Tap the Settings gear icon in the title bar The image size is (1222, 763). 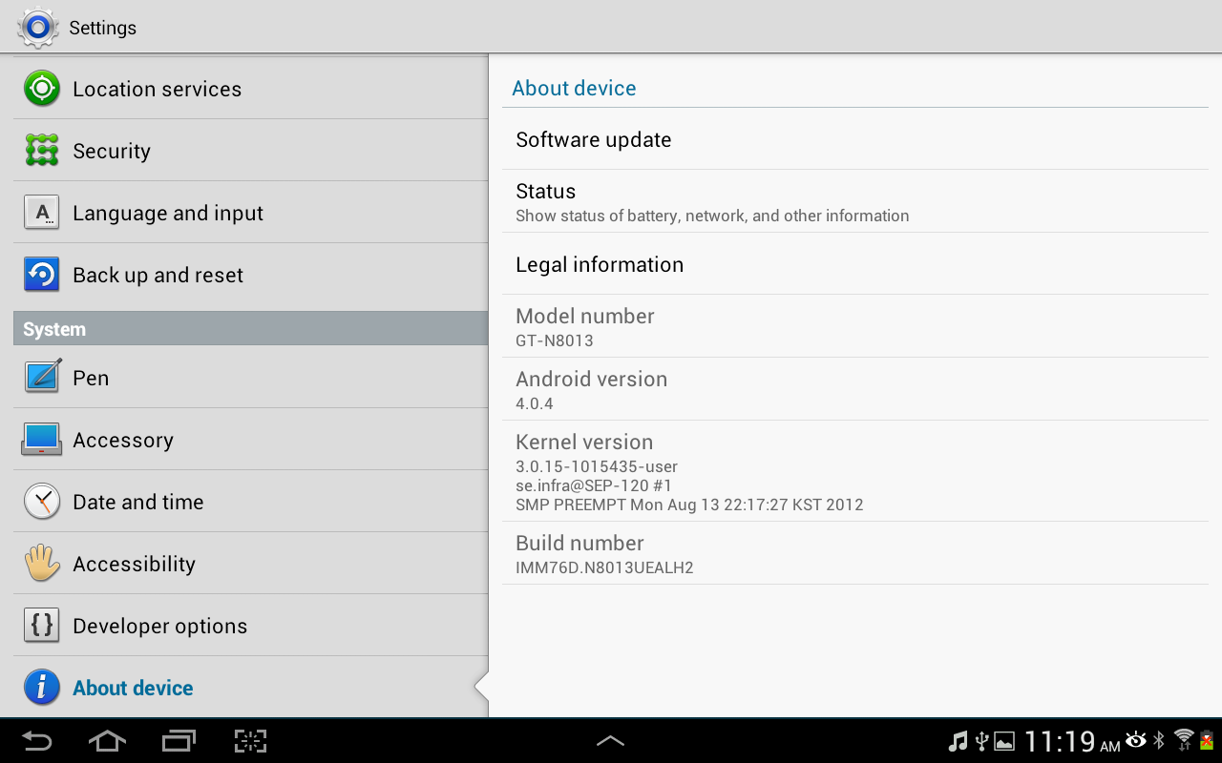tap(38, 28)
